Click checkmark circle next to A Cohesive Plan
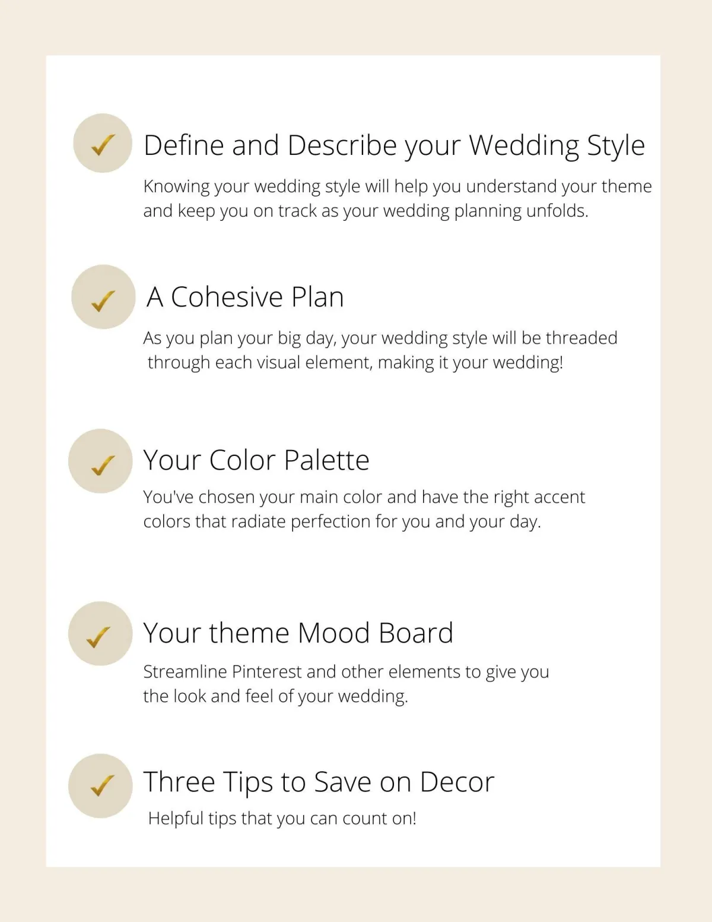Viewport: 712px width, 922px height. [x=104, y=297]
